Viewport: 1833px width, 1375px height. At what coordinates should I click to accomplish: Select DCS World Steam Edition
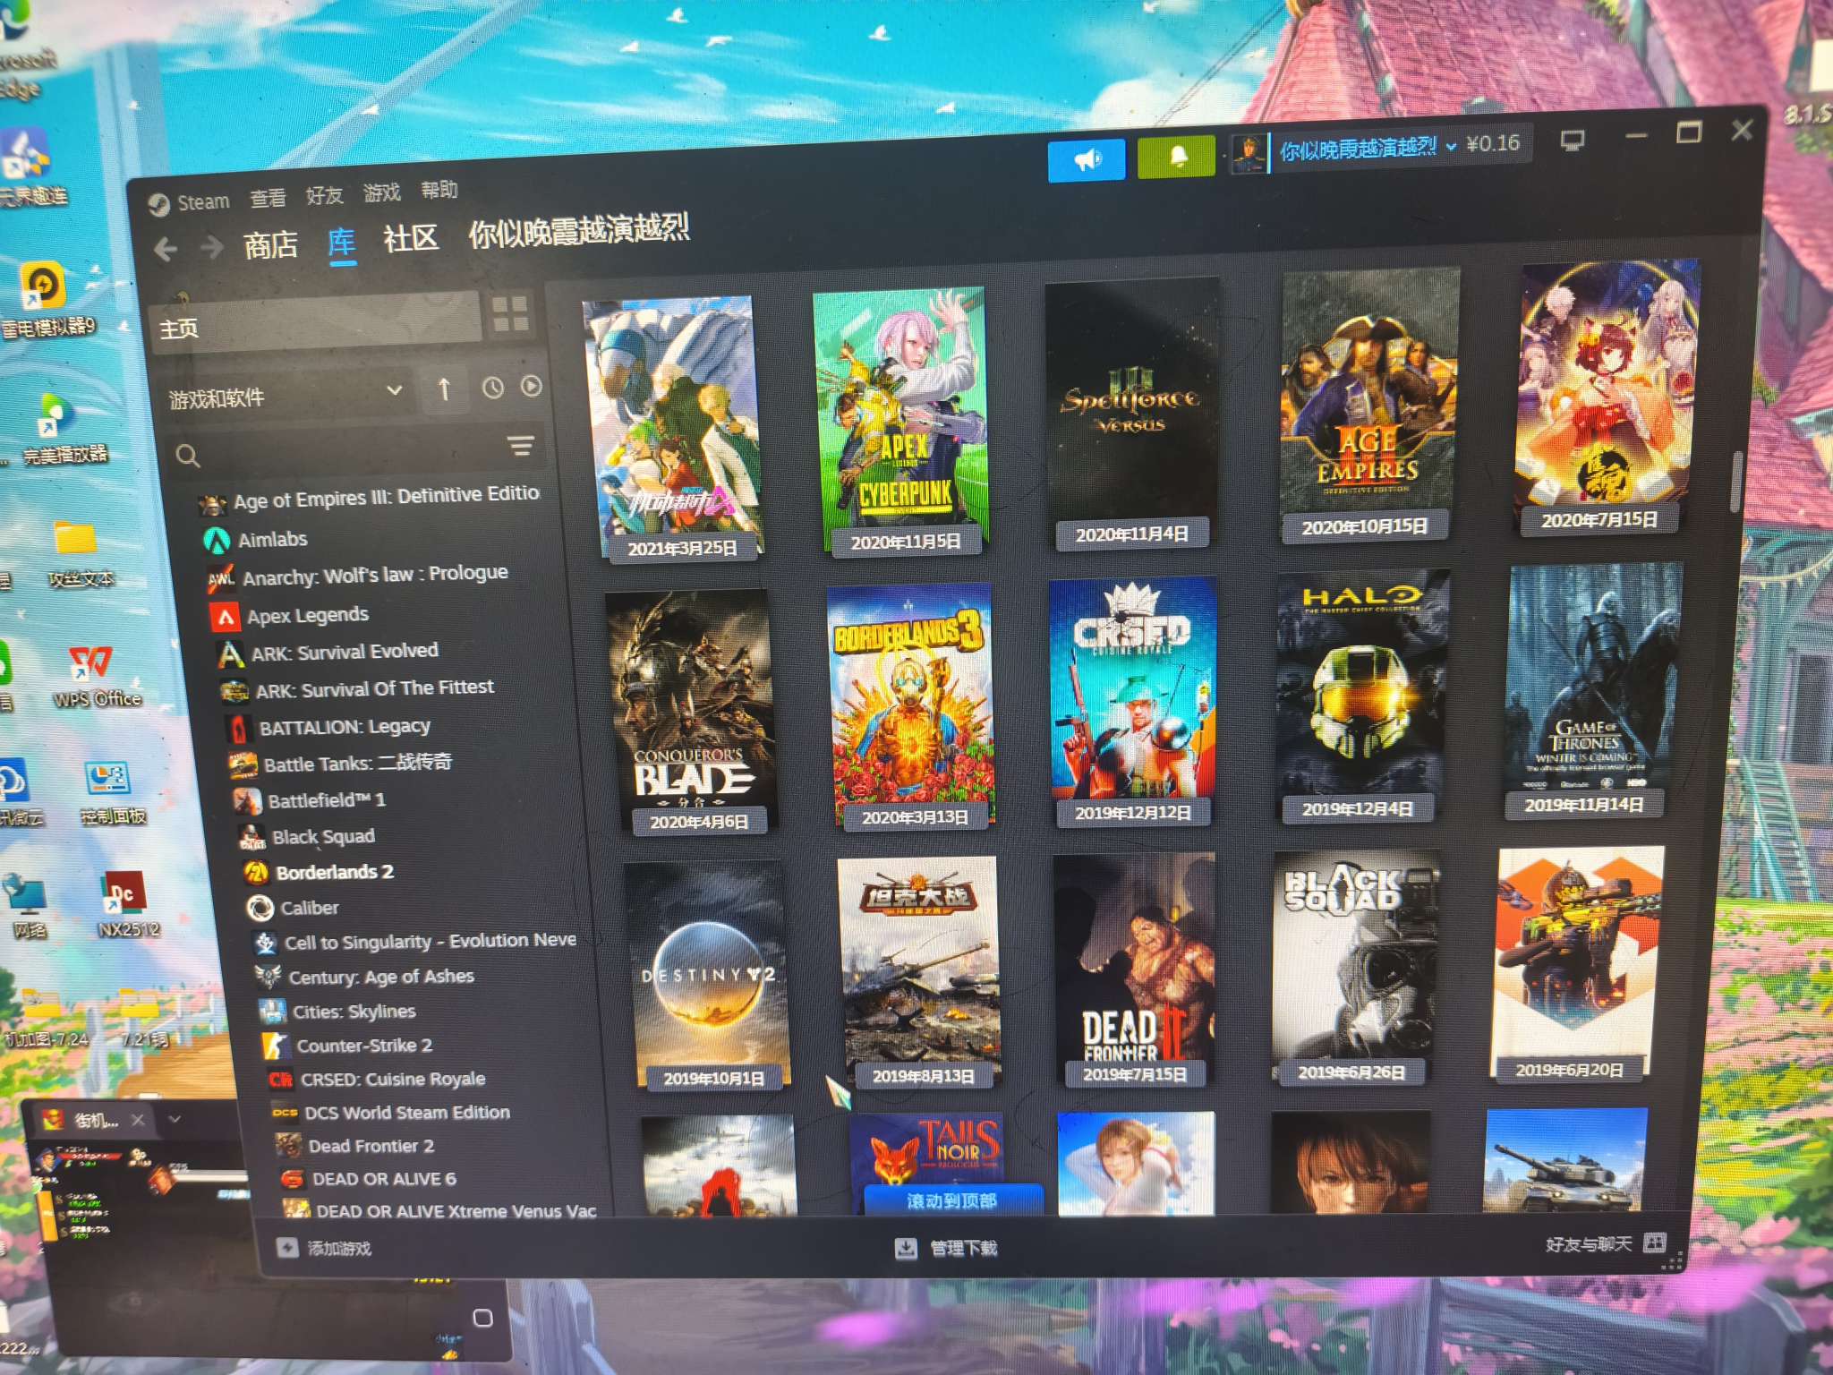coord(391,1113)
